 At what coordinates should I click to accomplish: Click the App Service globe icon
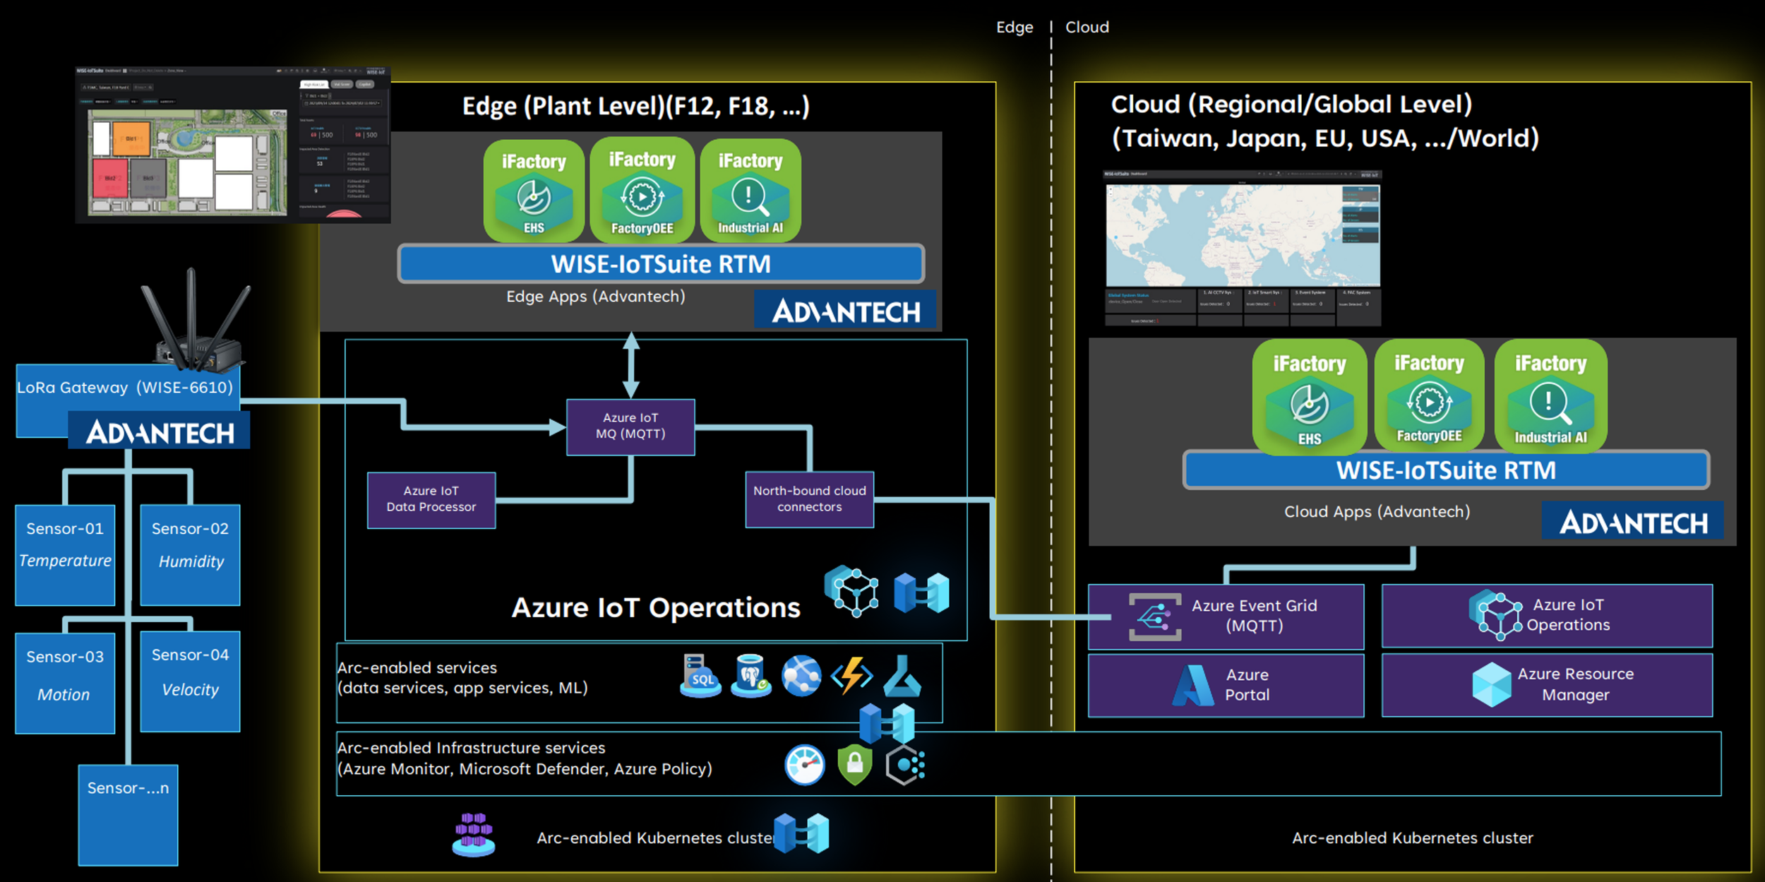click(x=801, y=676)
